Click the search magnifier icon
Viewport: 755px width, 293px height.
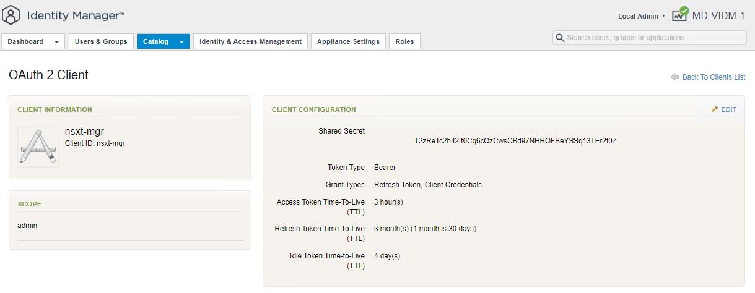coord(560,38)
